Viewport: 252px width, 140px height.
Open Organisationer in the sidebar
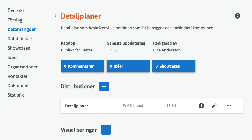click(23, 67)
